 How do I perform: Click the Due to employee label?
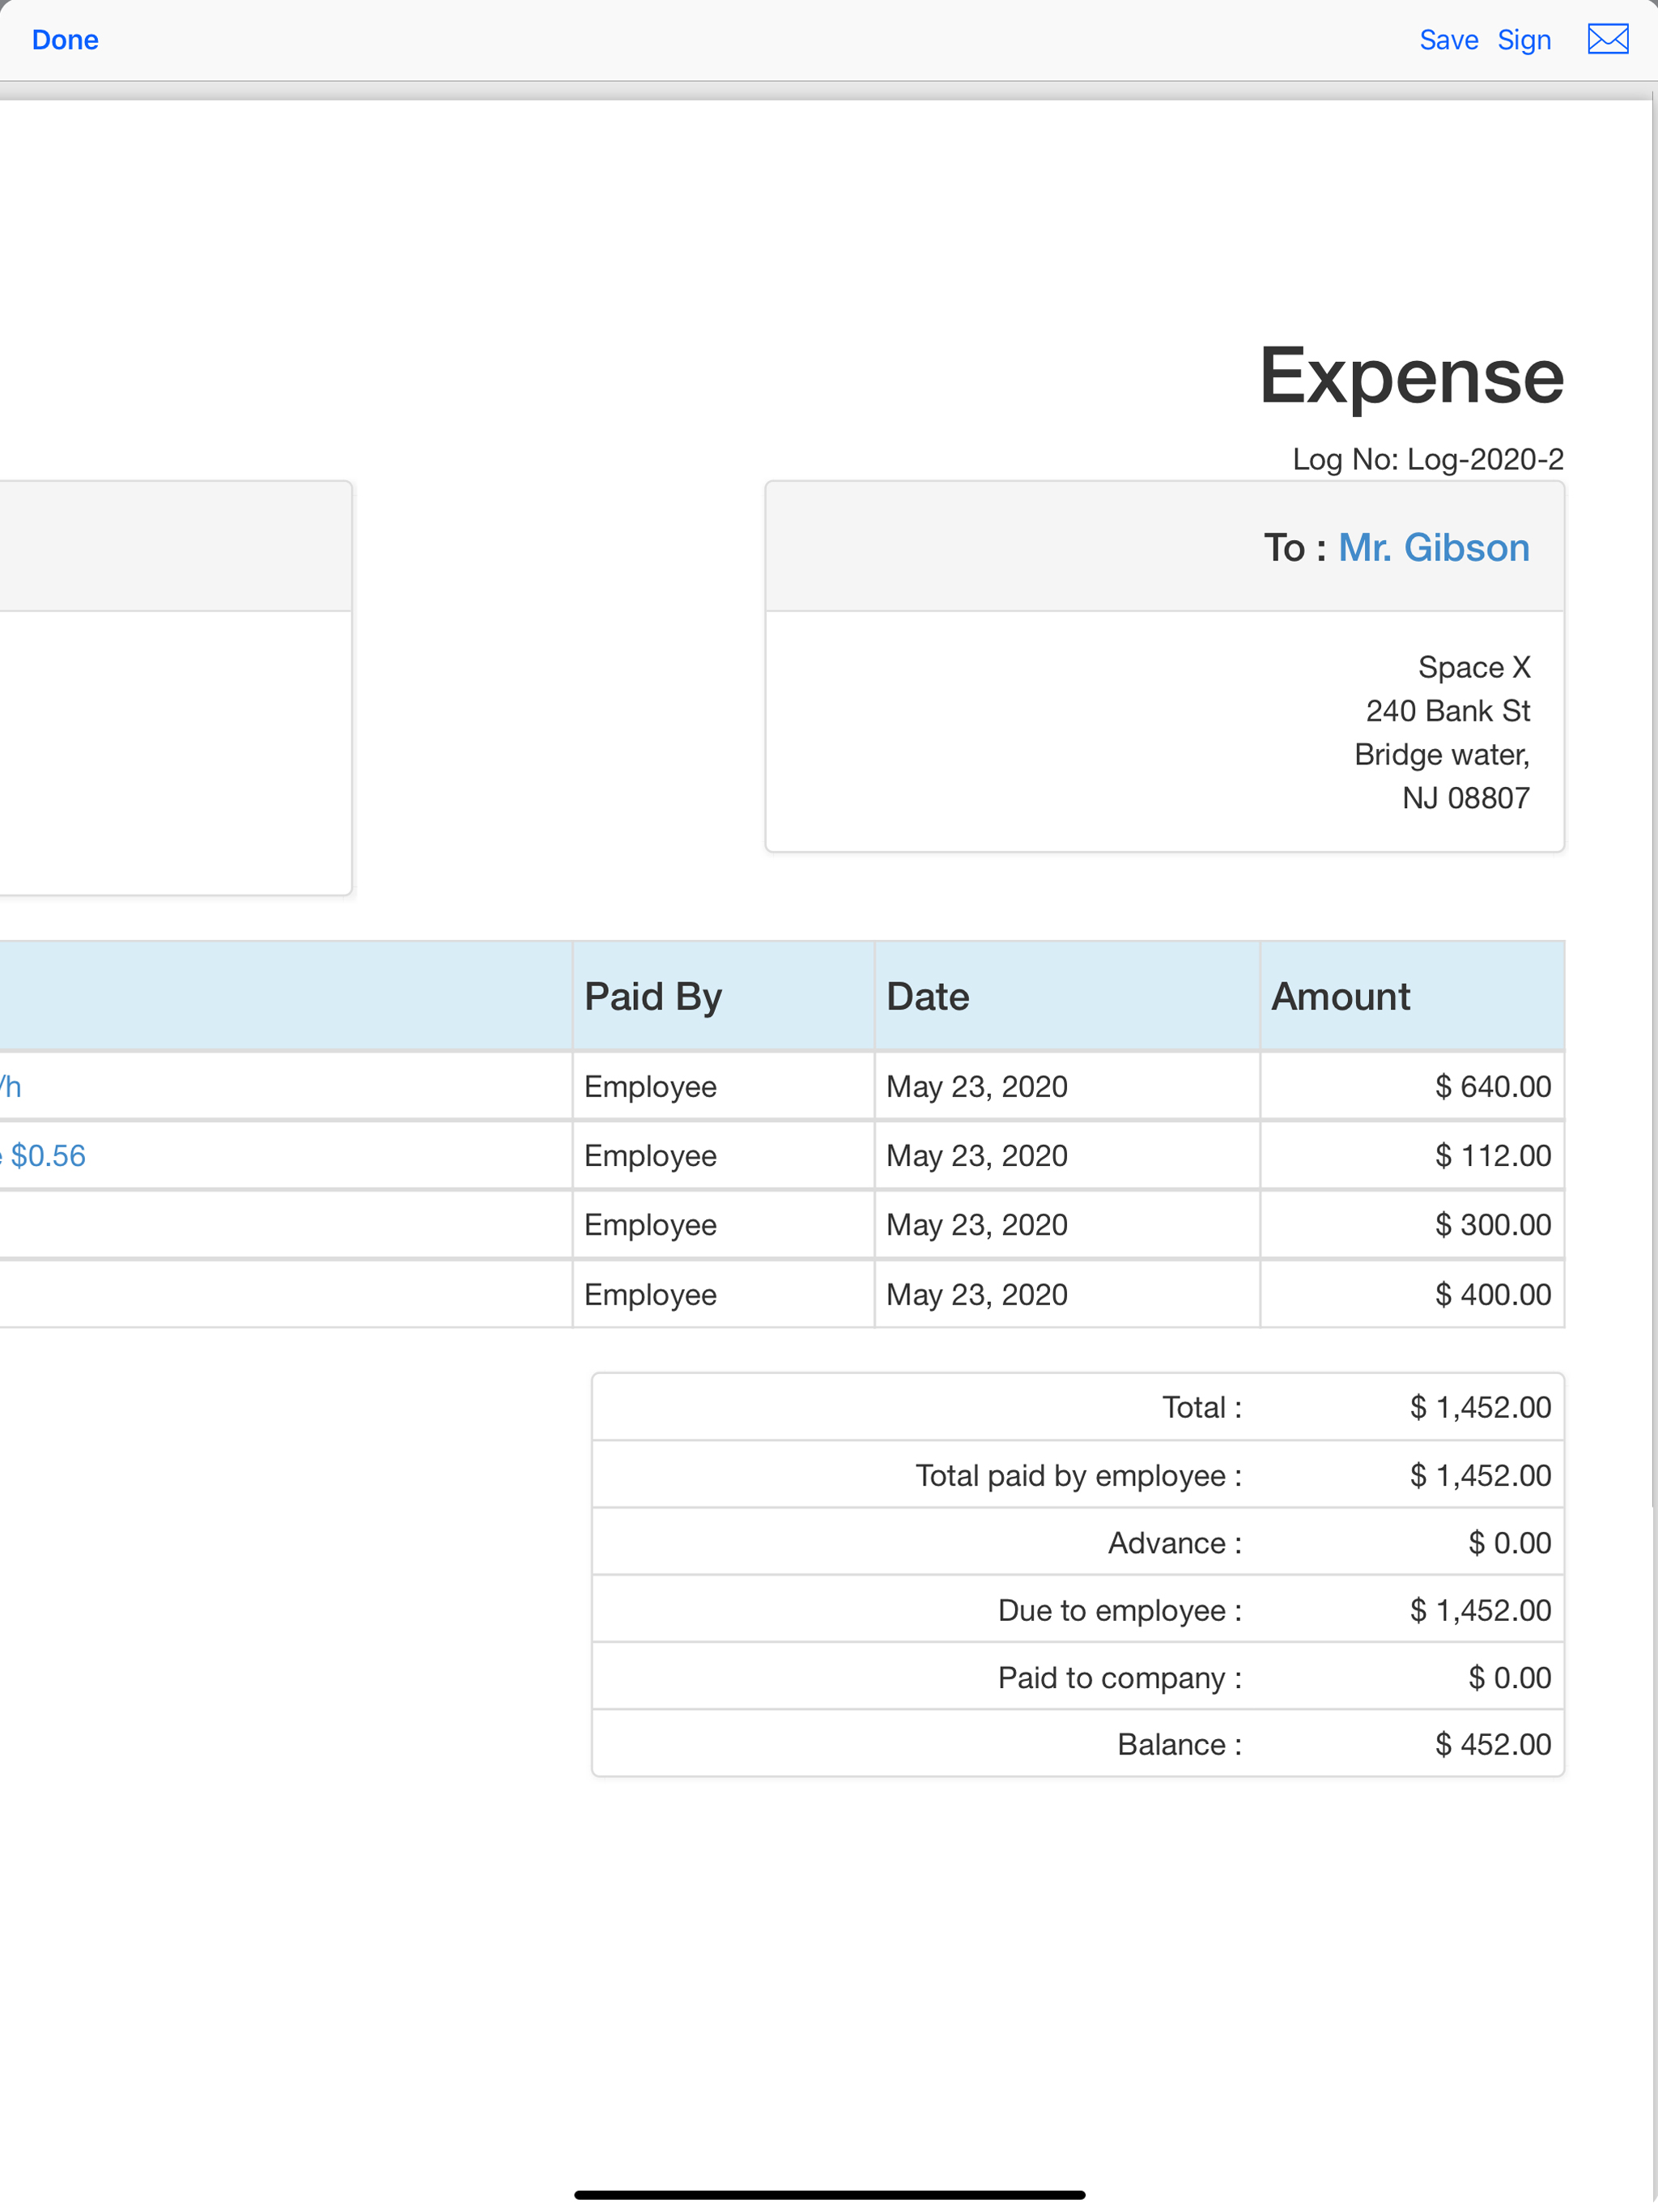click(x=1120, y=1611)
